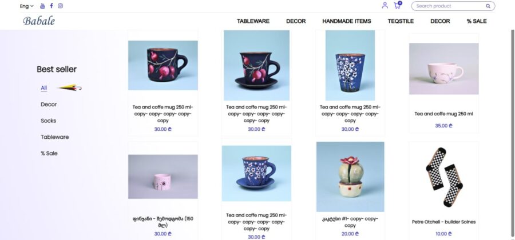Open the cactus figurine product image
The width and height of the screenshot is (515, 240).
coord(350,177)
